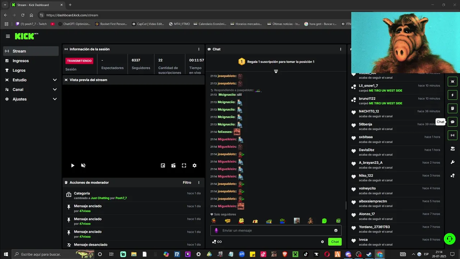The width and height of the screenshot is (460, 259).
Task: Open a new browser tab
Action: [x=70, y=5]
